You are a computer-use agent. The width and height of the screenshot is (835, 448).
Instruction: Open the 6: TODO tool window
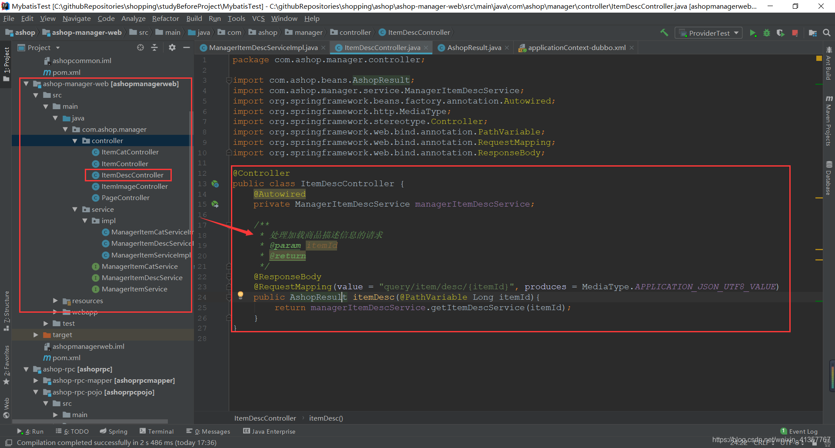pyautogui.click(x=72, y=431)
